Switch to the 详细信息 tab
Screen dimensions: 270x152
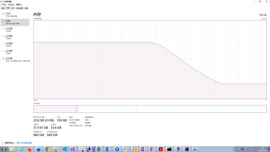point(20,8)
